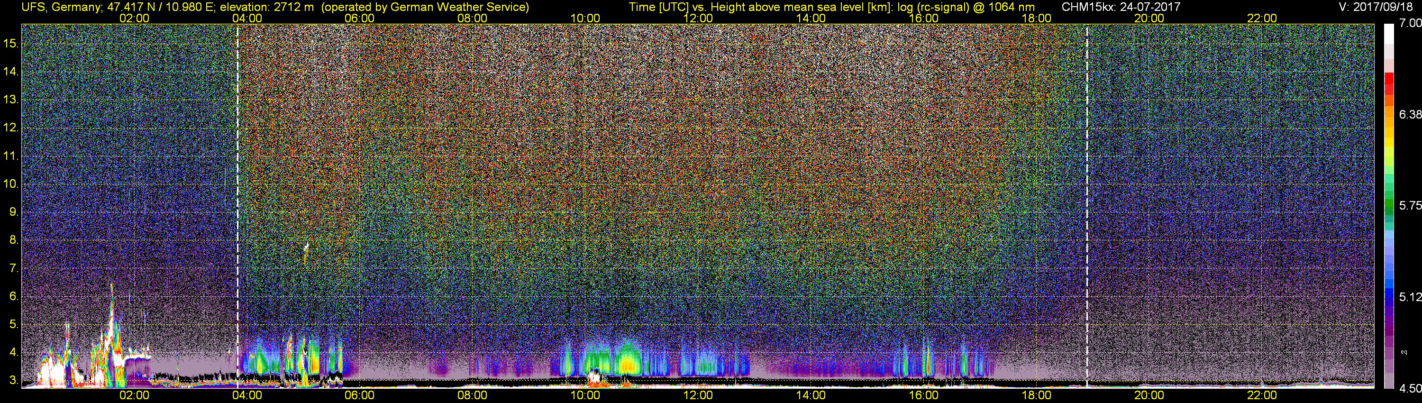Click the '04:00' label on the top time axis
The width and height of the screenshot is (1422, 403).
point(247,18)
